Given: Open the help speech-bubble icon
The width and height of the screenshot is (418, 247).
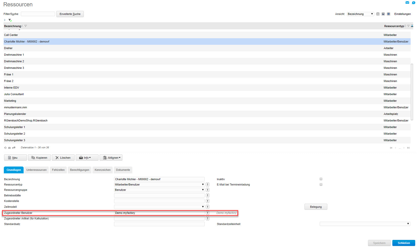Looking at the screenshot, I should (413, 3).
